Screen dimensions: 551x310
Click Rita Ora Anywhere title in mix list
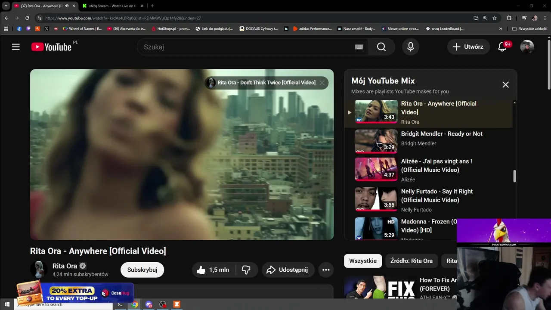pyautogui.click(x=439, y=108)
